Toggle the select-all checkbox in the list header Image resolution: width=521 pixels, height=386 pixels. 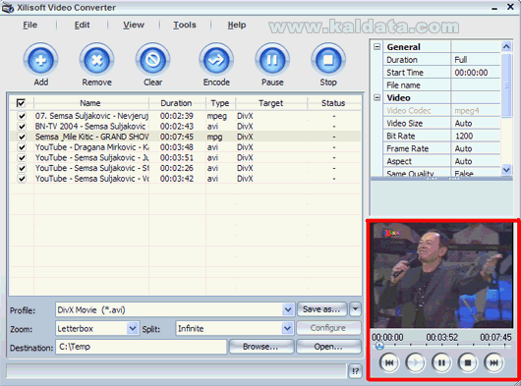click(x=21, y=103)
